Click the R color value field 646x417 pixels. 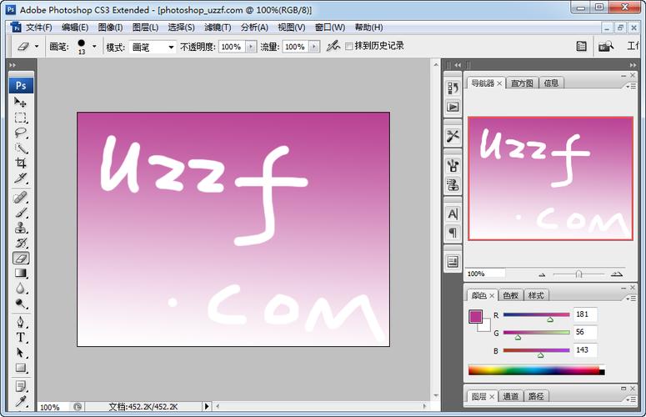(x=585, y=314)
